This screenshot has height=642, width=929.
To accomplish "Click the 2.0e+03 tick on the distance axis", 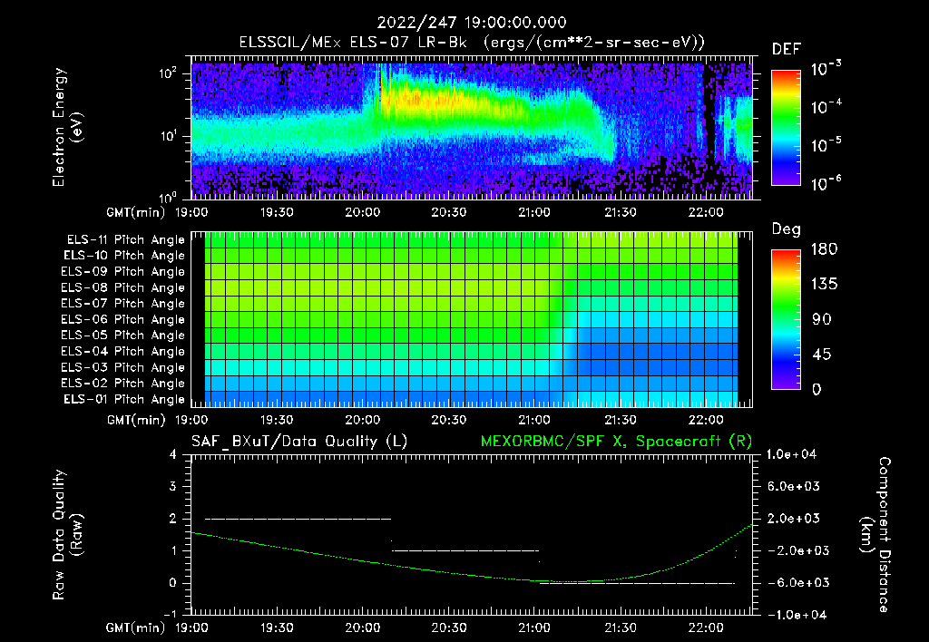I will click(x=794, y=518).
